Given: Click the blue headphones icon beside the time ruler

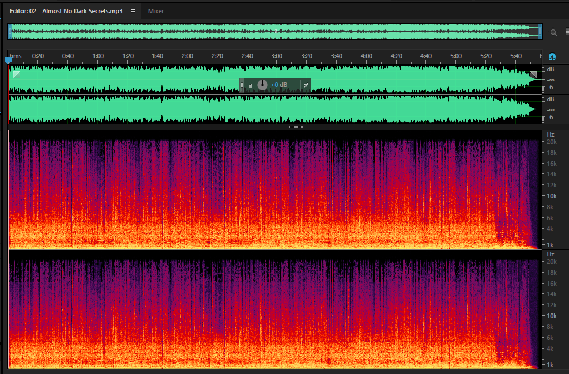Looking at the screenshot, I should pyautogui.click(x=552, y=56).
